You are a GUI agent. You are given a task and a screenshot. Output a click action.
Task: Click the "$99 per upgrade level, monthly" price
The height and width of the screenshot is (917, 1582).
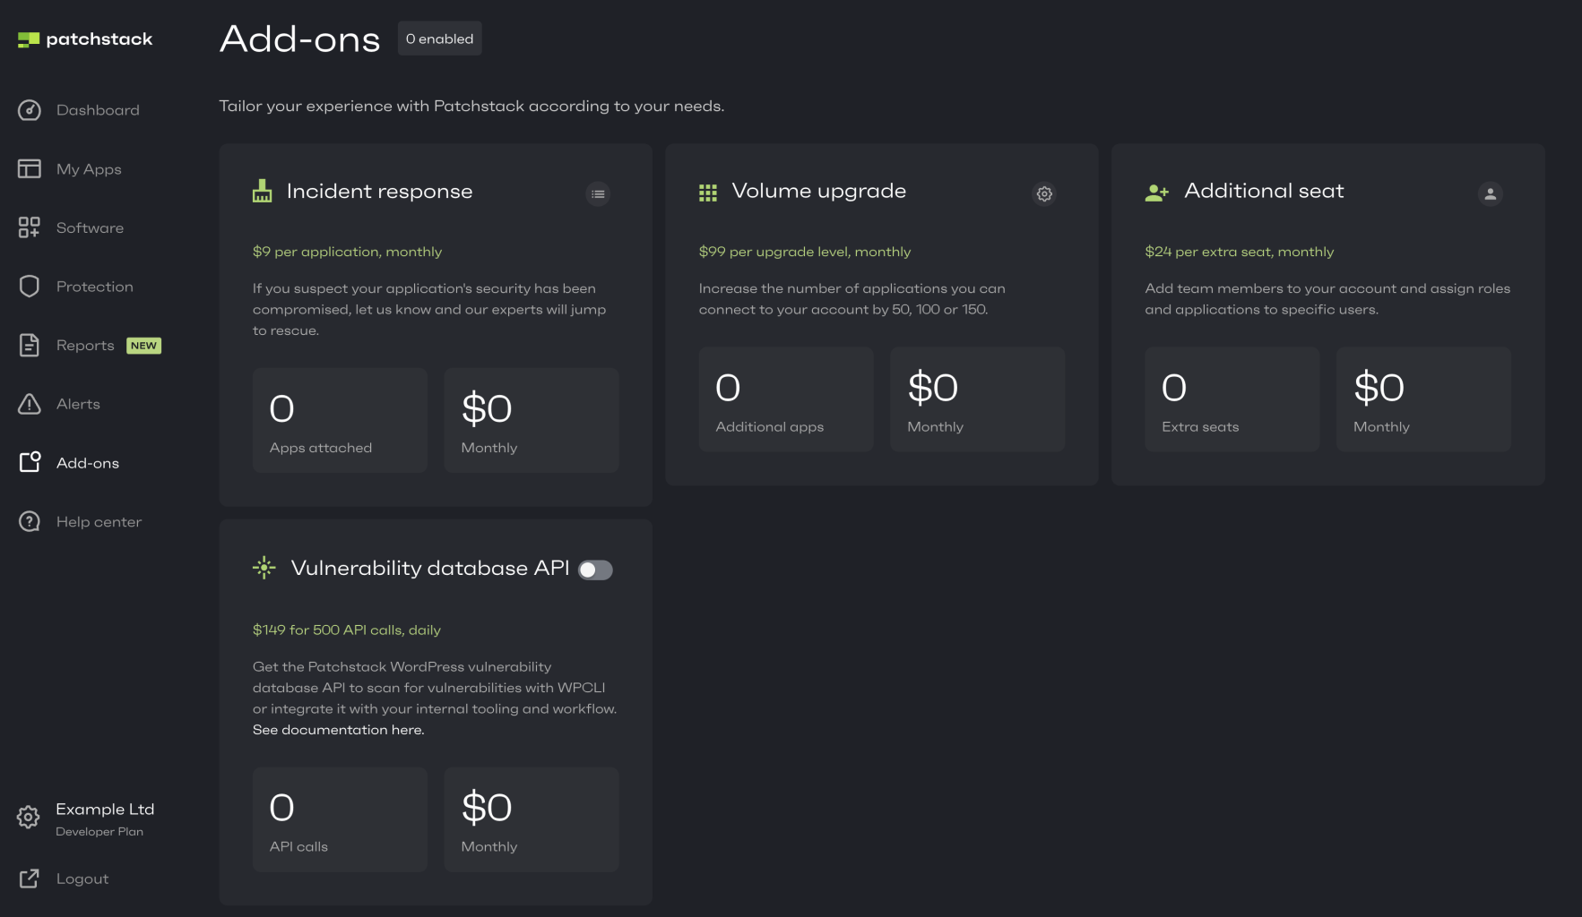[x=805, y=252]
